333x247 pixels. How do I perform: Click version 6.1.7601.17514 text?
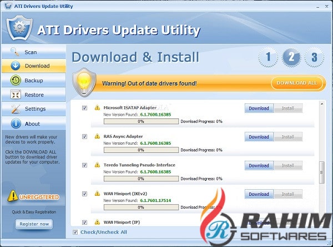pos(155,200)
